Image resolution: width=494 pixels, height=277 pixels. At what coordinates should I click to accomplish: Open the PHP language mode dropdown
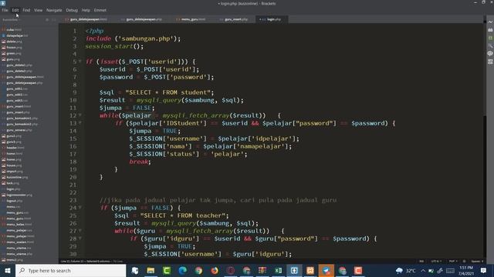453,262
